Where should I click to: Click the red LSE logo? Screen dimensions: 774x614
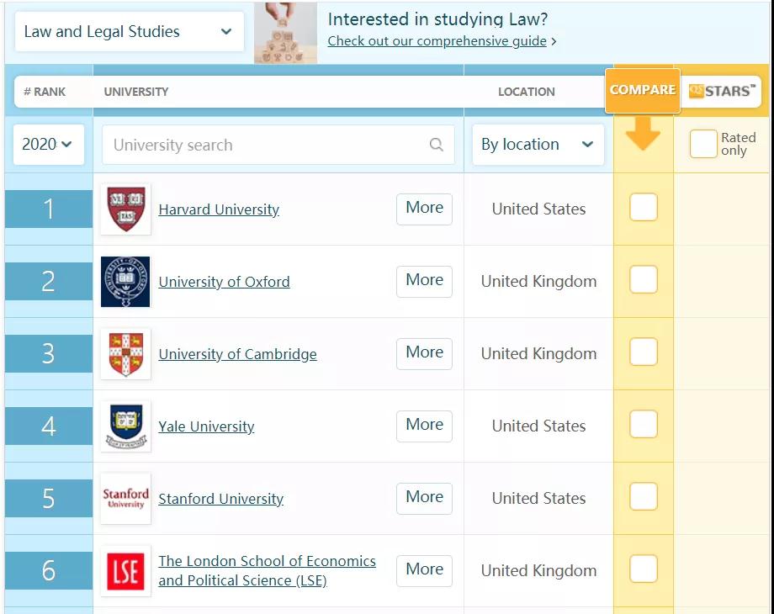pyautogui.click(x=125, y=571)
